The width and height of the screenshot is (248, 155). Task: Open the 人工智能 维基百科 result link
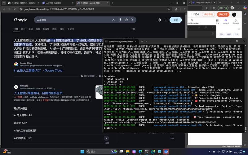pyautogui.click(x=38, y=93)
